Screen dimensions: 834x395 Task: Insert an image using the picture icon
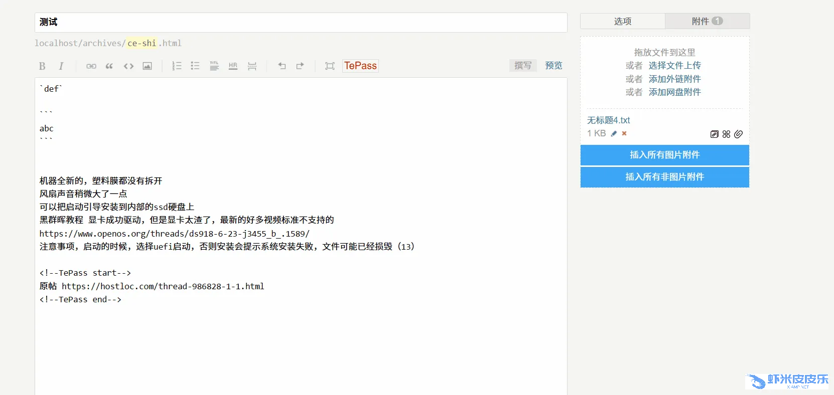coord(147,66)
